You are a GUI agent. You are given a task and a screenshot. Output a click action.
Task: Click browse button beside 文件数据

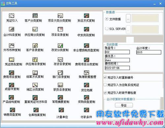128,18
